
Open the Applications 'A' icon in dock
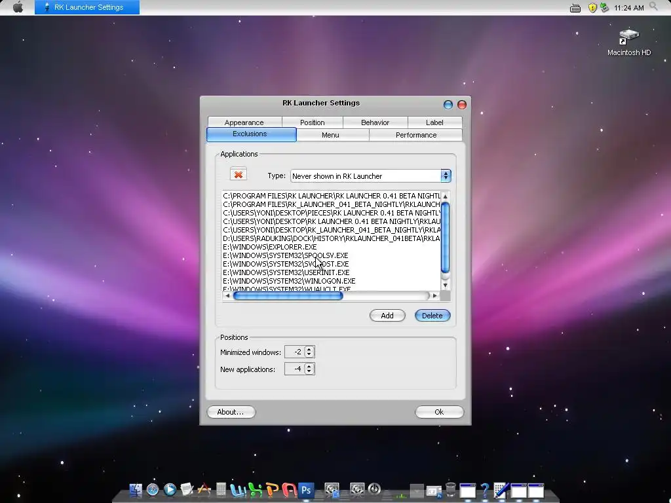pos(204,489)
